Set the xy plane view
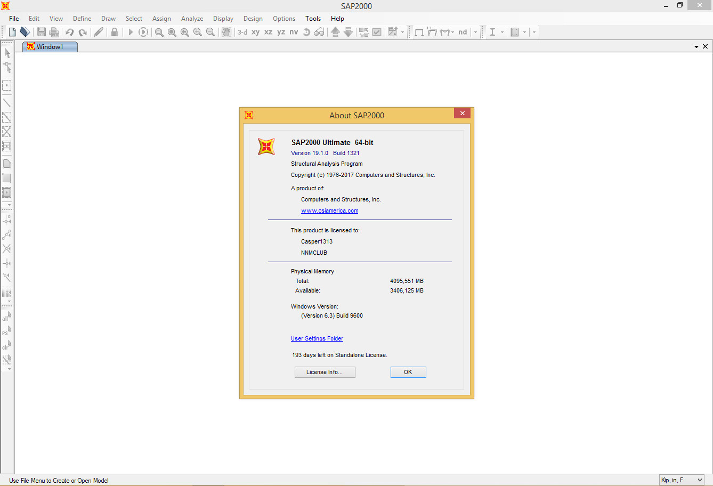Viewport: 713px width, 486px height. pyautogui.click(x=256, y=32)
